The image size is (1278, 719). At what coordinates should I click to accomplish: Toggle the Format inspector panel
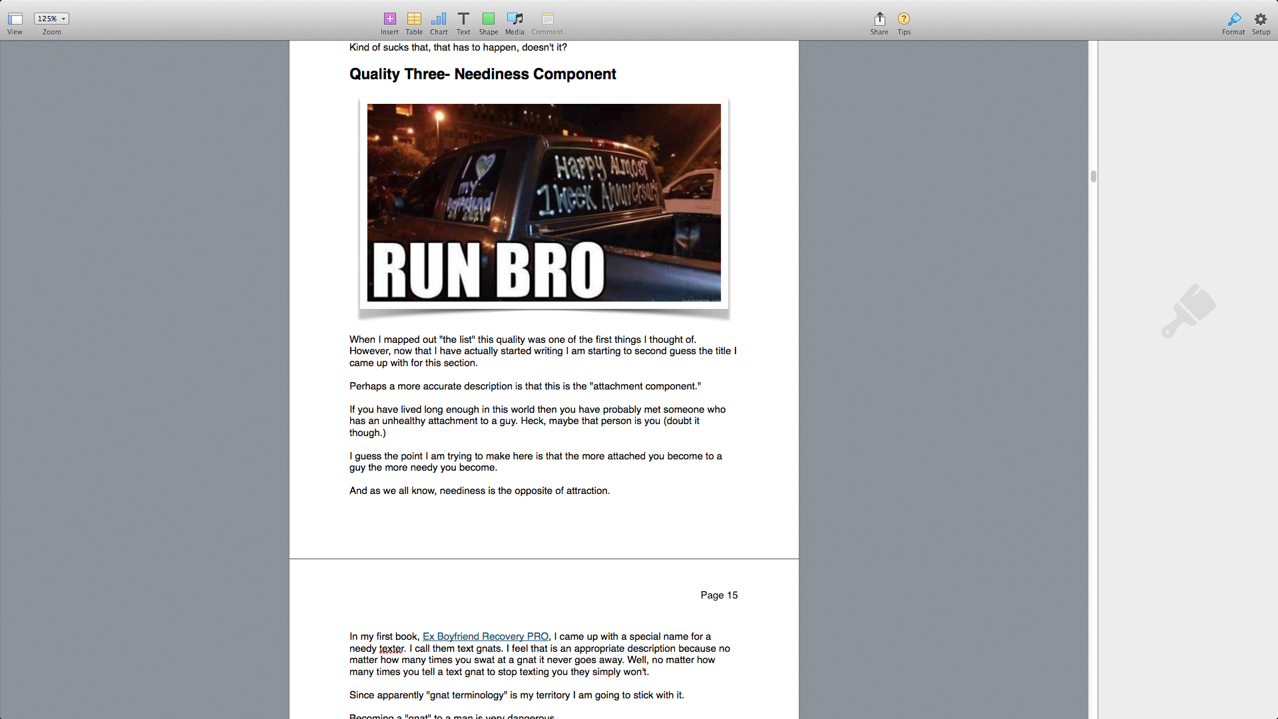click(1233, 19)
